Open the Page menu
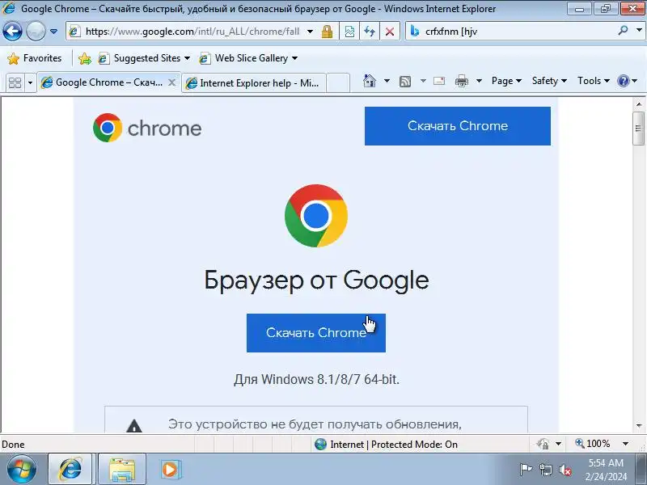 tap(506, 81)
